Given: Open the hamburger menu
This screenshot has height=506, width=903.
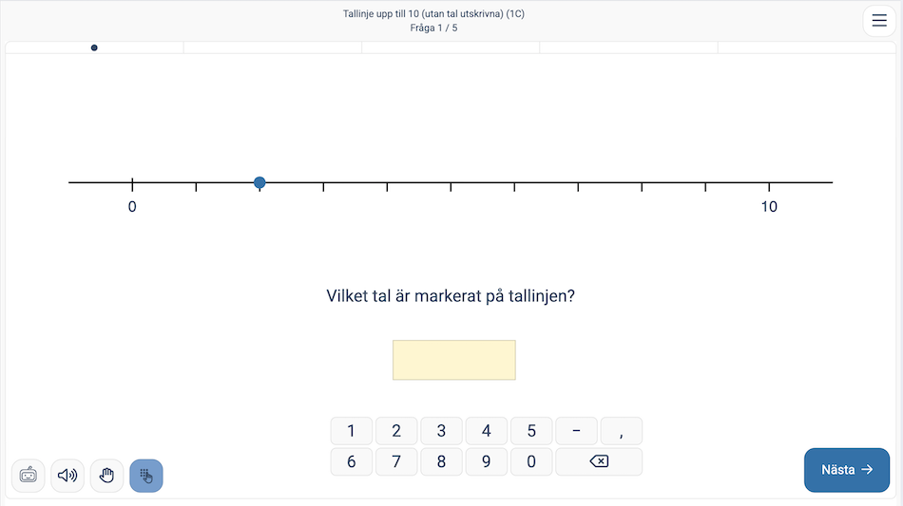Looking at the screenshot, I should (x=878, y=20).
